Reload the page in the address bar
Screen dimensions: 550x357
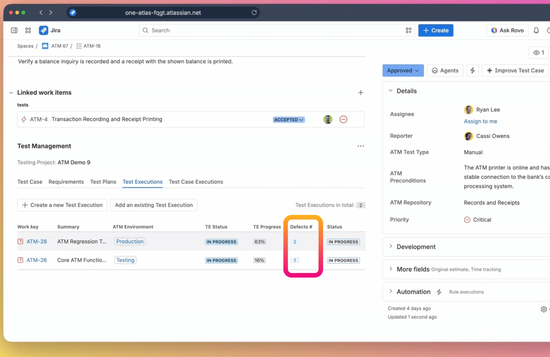pos(254,13)
